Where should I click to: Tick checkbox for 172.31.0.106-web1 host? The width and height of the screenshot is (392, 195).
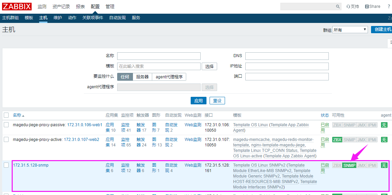[x=6, y=125]
